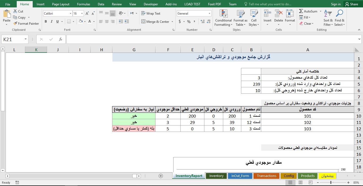Click the Sign in link

(x=336, y=4)
